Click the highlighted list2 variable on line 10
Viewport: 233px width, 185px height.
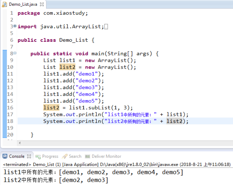67,67
